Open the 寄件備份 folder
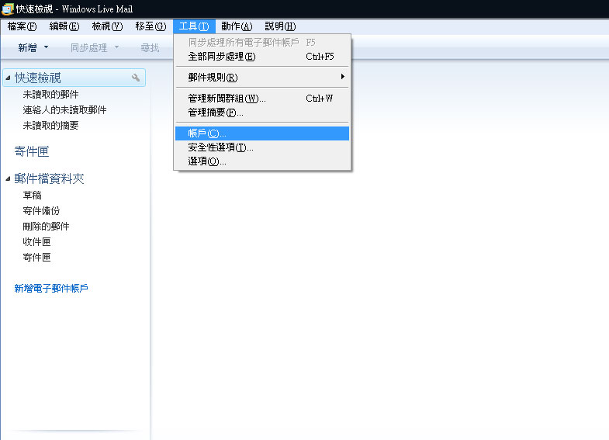609x440 pixels. tap(42, 211)
